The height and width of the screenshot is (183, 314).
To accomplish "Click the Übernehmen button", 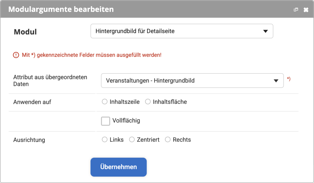I will (x=119, y=167).
